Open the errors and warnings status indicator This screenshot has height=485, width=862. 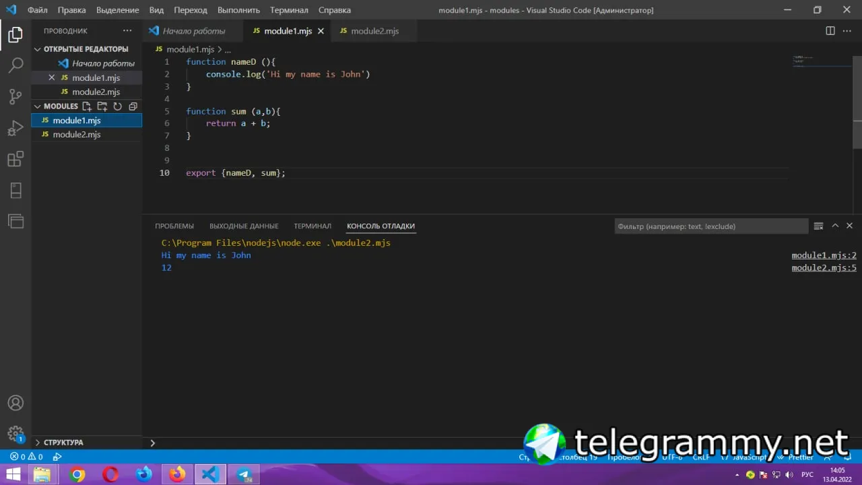26,457
